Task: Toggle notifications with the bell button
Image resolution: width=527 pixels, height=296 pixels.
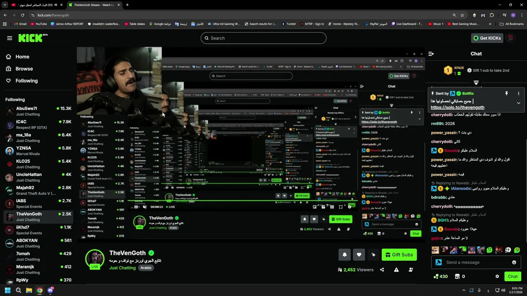Action: pyautogui.click(x=345, y=255)
